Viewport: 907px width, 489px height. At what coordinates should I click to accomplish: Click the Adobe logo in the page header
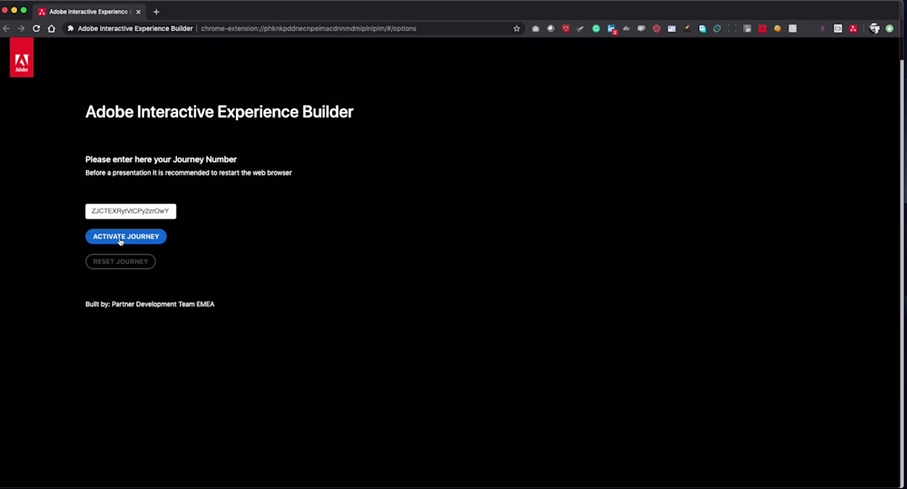21,57
